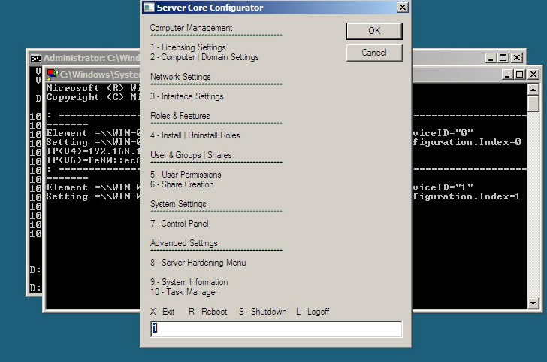Focus the menu selection input field
This screenshot has height=362, width=547.
point(276,329)
